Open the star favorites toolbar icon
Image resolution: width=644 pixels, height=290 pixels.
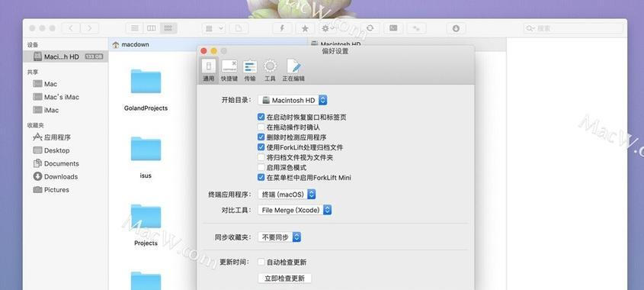pos(305,28)
